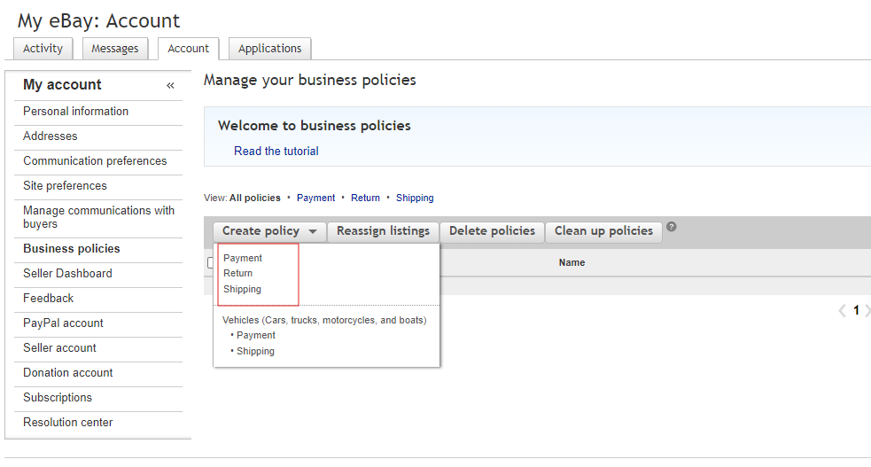Click Reassign listings button

pos(383,231)
